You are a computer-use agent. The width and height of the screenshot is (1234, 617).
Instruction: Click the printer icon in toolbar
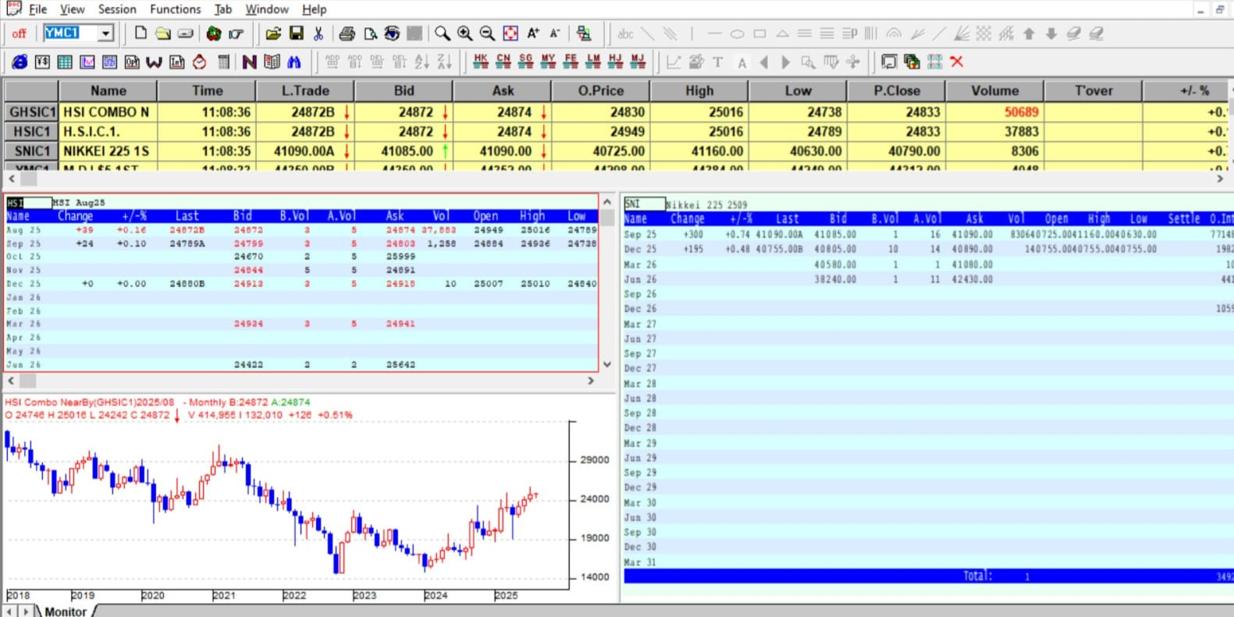(347, 34)
